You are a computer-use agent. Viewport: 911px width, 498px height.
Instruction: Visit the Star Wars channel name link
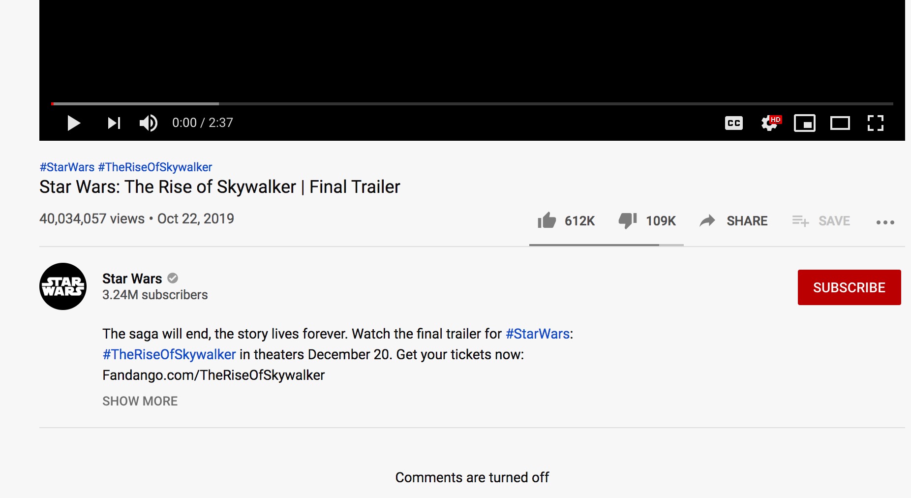(x=132, y=279)
